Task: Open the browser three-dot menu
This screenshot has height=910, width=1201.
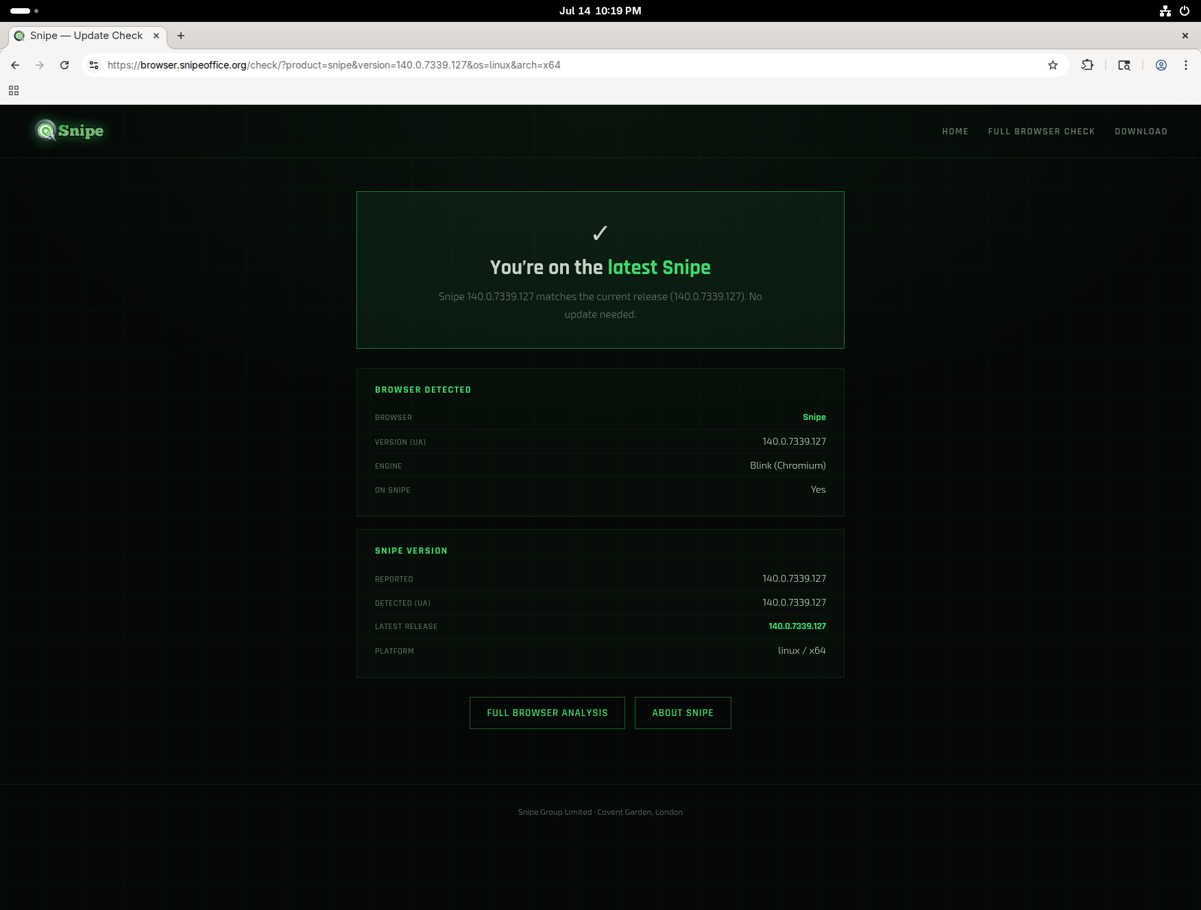Action: pos(1186,65)
